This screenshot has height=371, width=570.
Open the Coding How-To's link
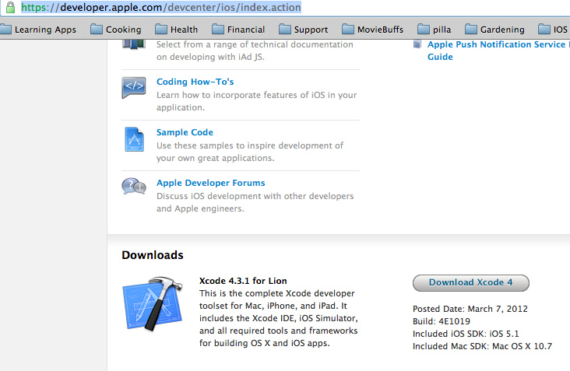click(195, 82)
